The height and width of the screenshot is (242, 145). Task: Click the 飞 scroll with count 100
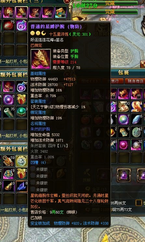pos(124,107)
